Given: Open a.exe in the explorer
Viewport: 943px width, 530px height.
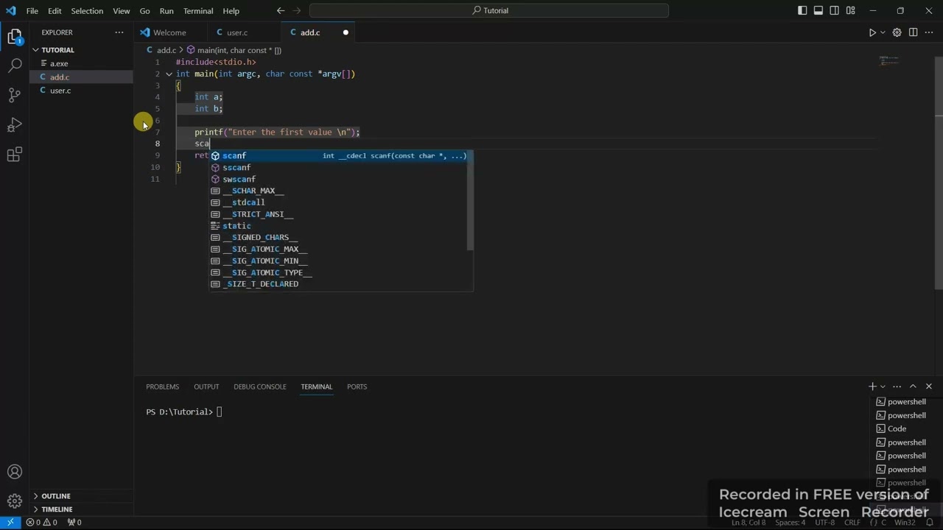Looking at the screenshot, I should point(81,63).
